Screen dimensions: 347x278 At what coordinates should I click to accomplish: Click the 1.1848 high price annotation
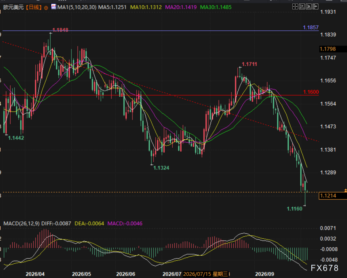(x=60, y=30)
